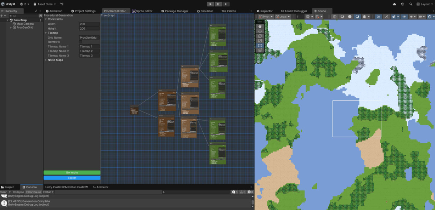Open the search icon in Unity's top bar
Image resolution: width=435 pixels, height=210 pixels.
tap(411, 4)
